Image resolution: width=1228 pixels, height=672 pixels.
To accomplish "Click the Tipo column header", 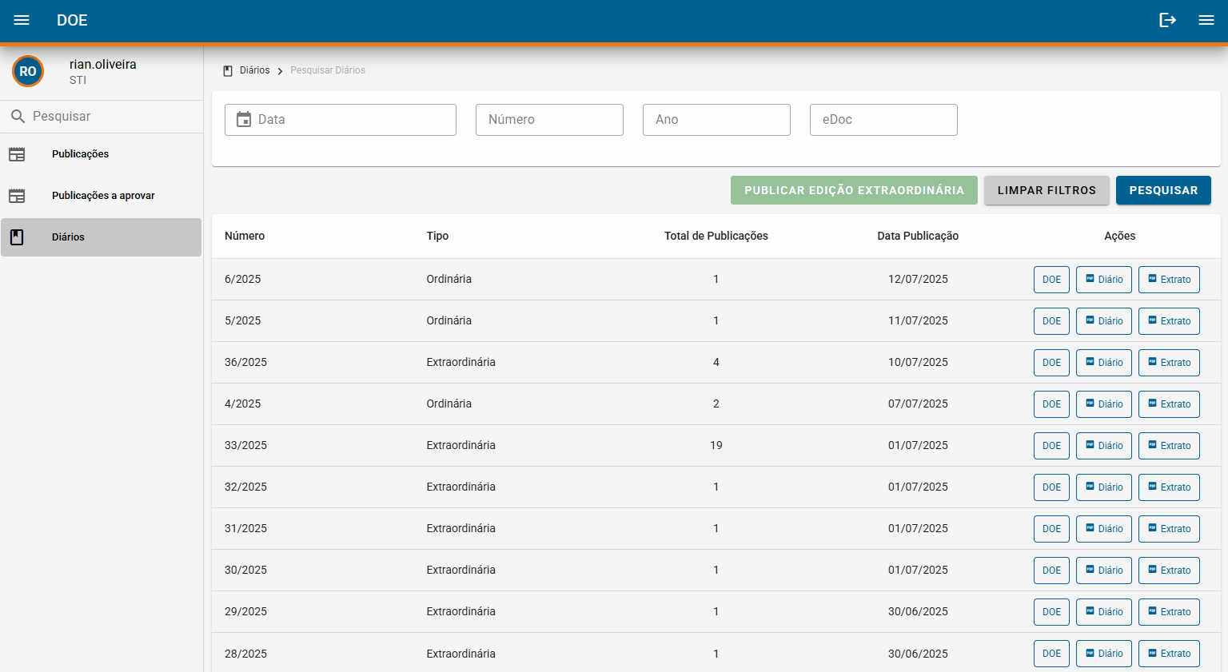I will (437, 236).
